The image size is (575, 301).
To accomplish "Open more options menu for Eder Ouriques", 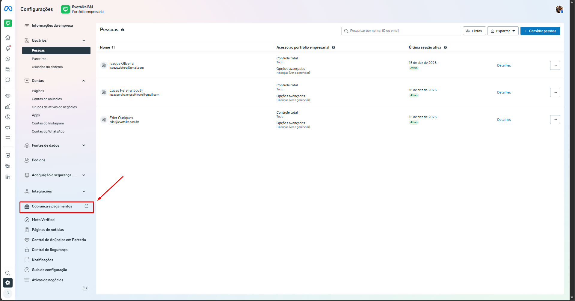I will [555, 120].
